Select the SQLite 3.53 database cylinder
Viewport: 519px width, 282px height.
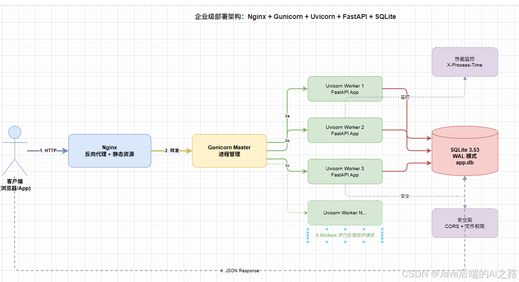coord(465,151)
